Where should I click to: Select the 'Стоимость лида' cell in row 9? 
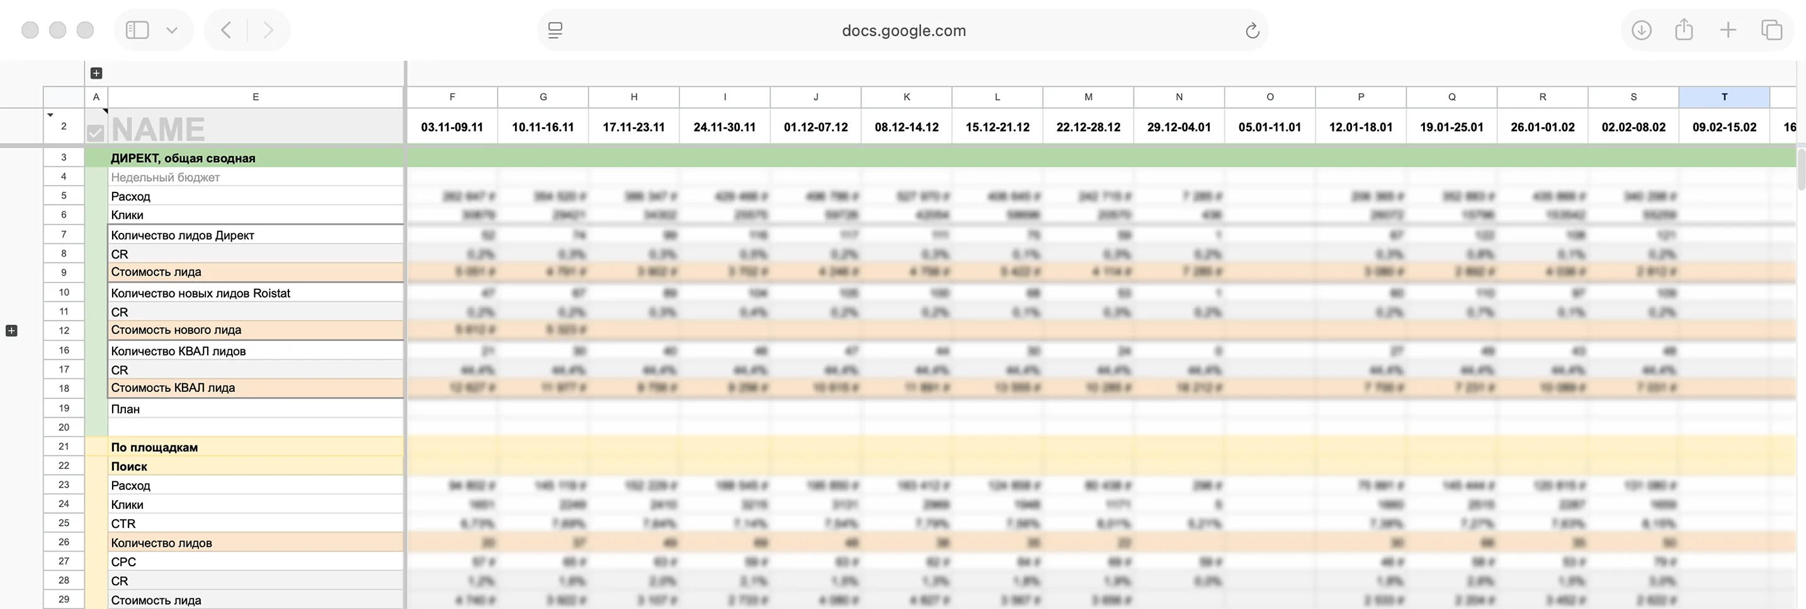pos(255,272)
